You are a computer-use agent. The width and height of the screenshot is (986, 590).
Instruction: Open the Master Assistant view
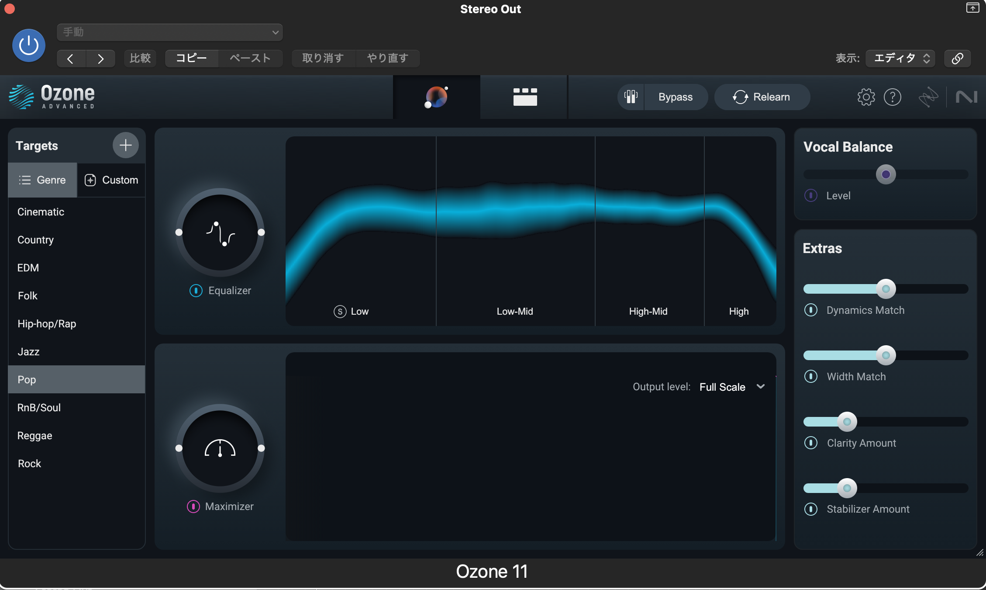[x=436, y=97]
